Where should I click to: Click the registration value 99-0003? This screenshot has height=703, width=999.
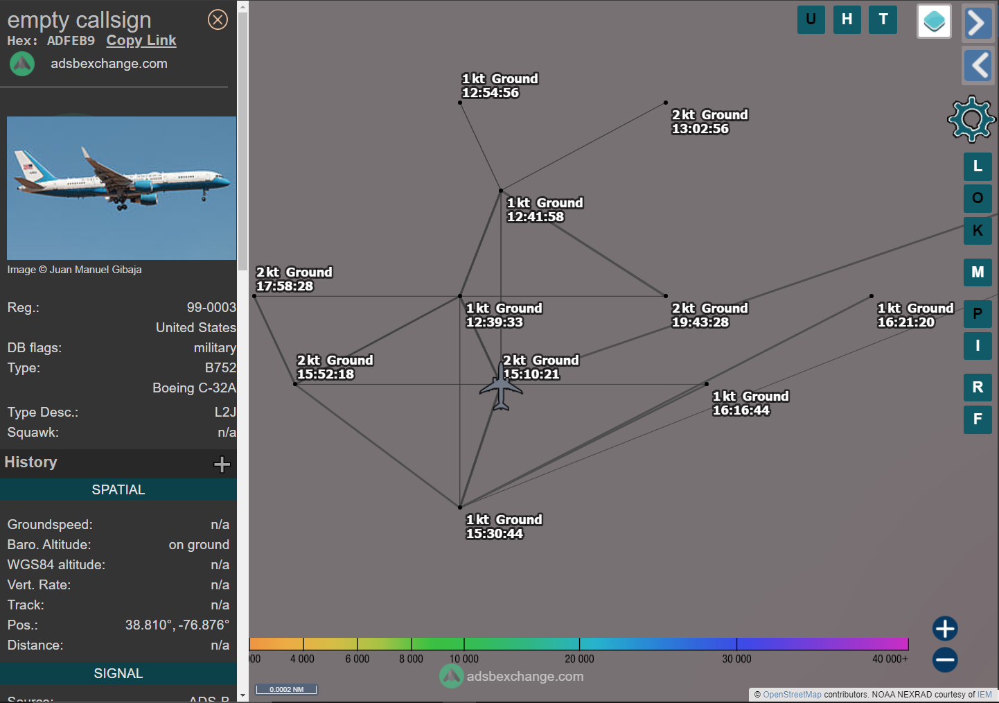click(211, 307)
